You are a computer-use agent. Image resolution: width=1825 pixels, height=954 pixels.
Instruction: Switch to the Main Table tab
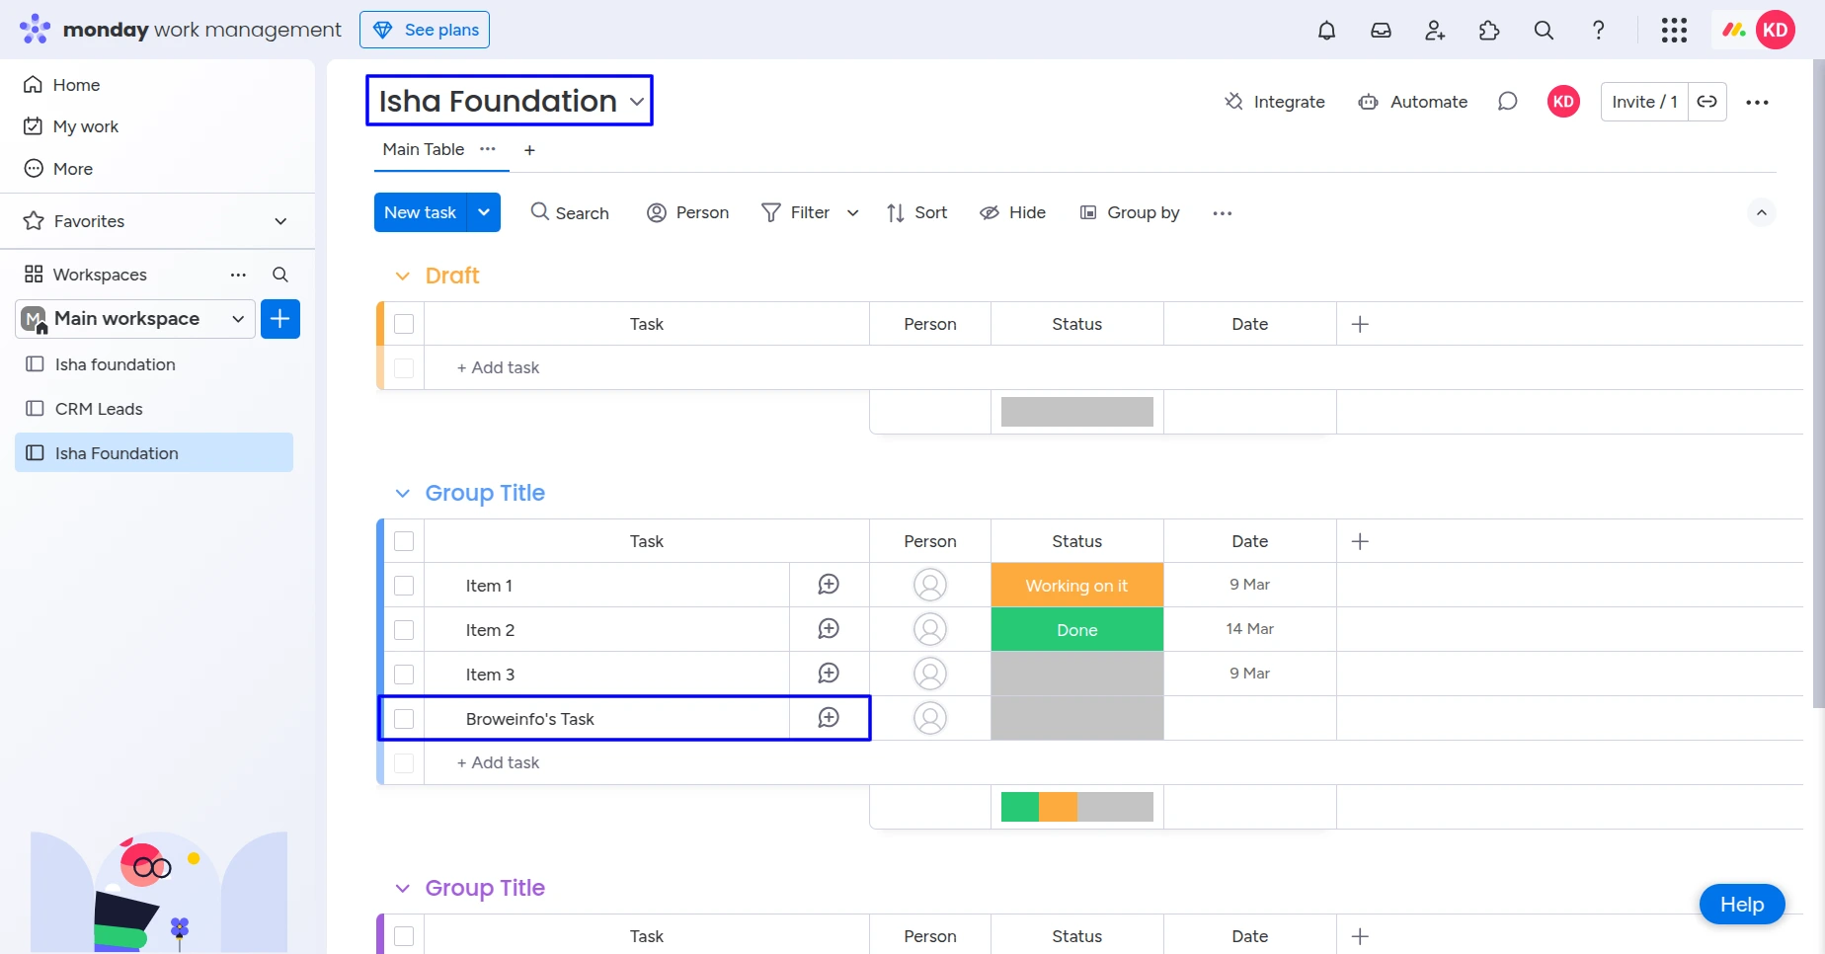423,149
